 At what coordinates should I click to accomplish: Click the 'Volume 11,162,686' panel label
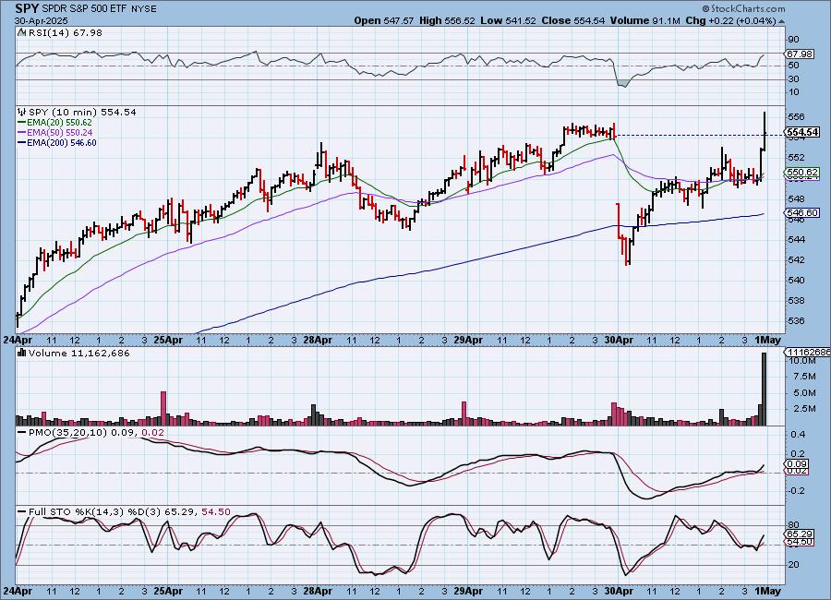[79, 353]
